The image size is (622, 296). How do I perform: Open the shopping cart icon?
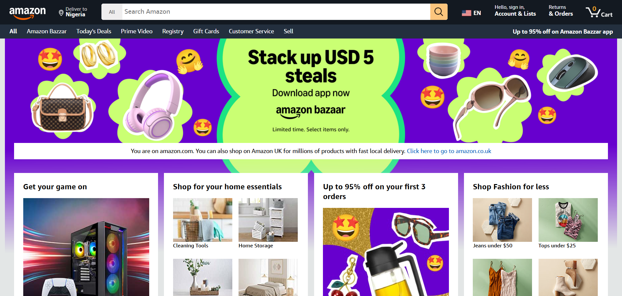599,12
